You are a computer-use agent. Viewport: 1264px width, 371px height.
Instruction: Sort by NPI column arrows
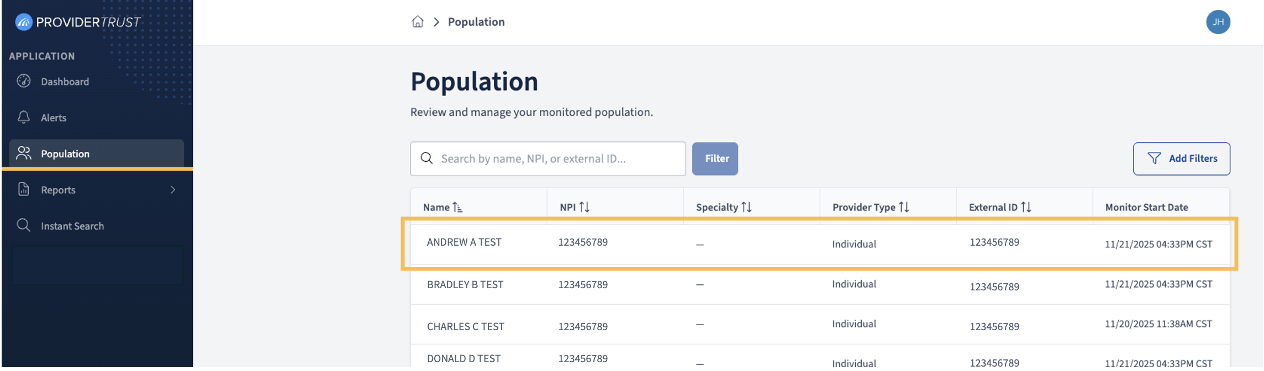click(x=584, y=207)
